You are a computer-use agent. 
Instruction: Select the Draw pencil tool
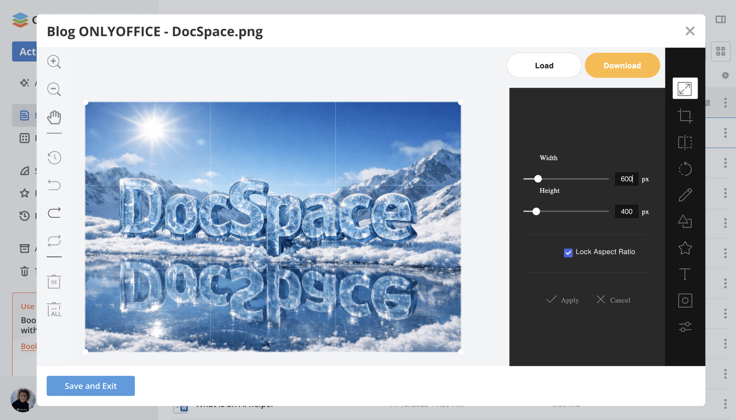(x=685, y=195)
